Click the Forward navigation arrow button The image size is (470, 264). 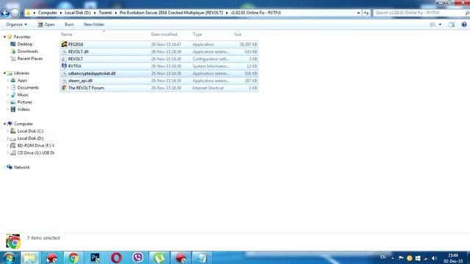15,13
